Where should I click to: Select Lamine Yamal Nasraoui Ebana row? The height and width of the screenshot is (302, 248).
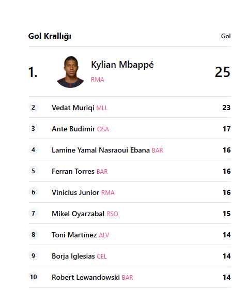(x=130, y=149)
